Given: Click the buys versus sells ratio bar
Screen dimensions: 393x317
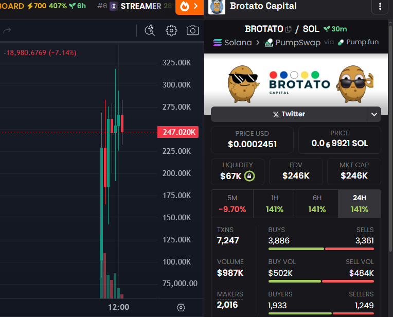Looking at the screenshot, I should (x=321, y=249).
